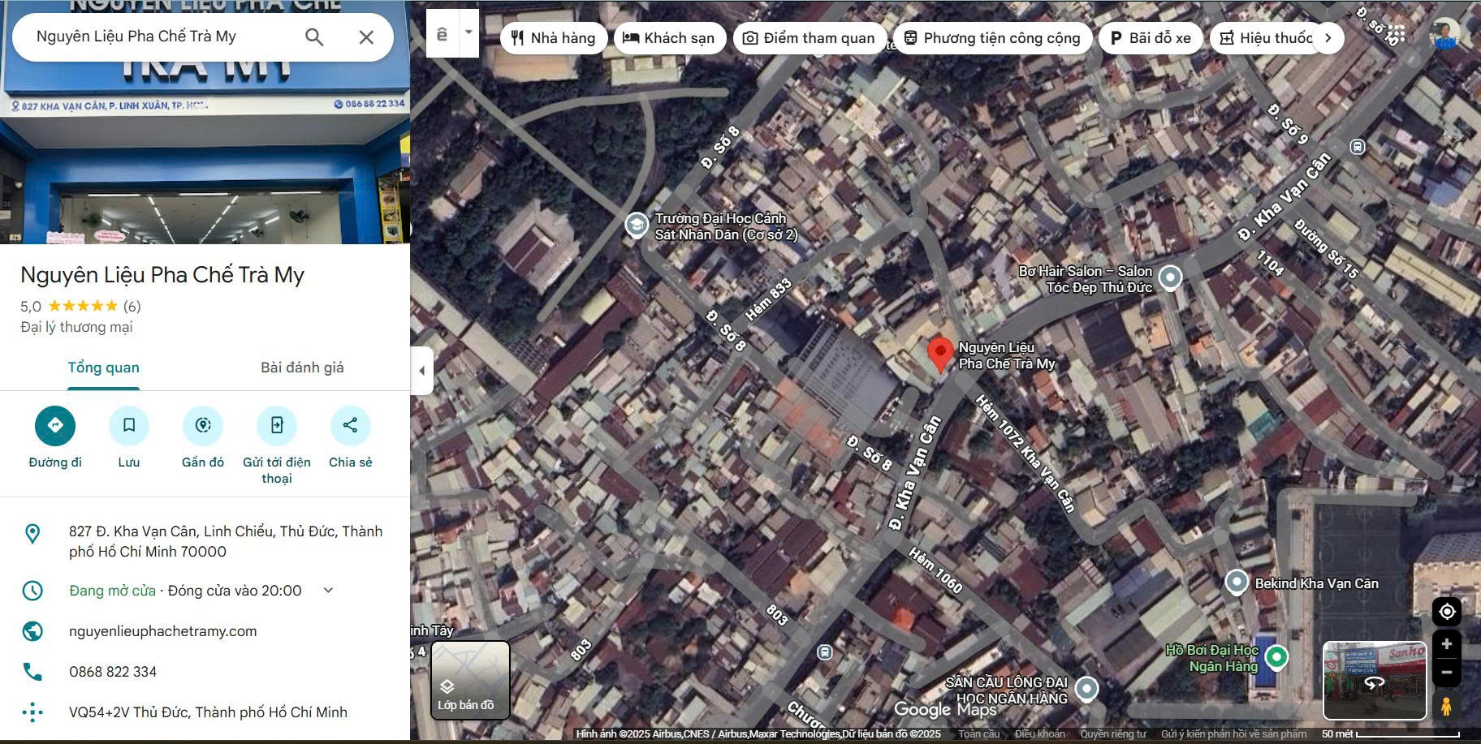Filter map by Nhà hàng
The width and height of the screenshot is (1481, 744).
553,38
